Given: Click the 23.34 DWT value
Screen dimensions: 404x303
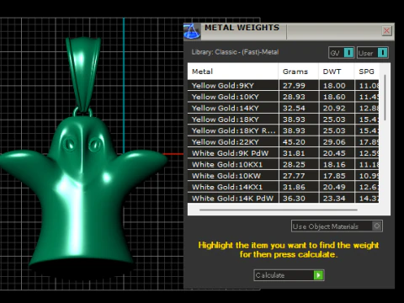Looking at the screenshot, I should coord(334,198).
